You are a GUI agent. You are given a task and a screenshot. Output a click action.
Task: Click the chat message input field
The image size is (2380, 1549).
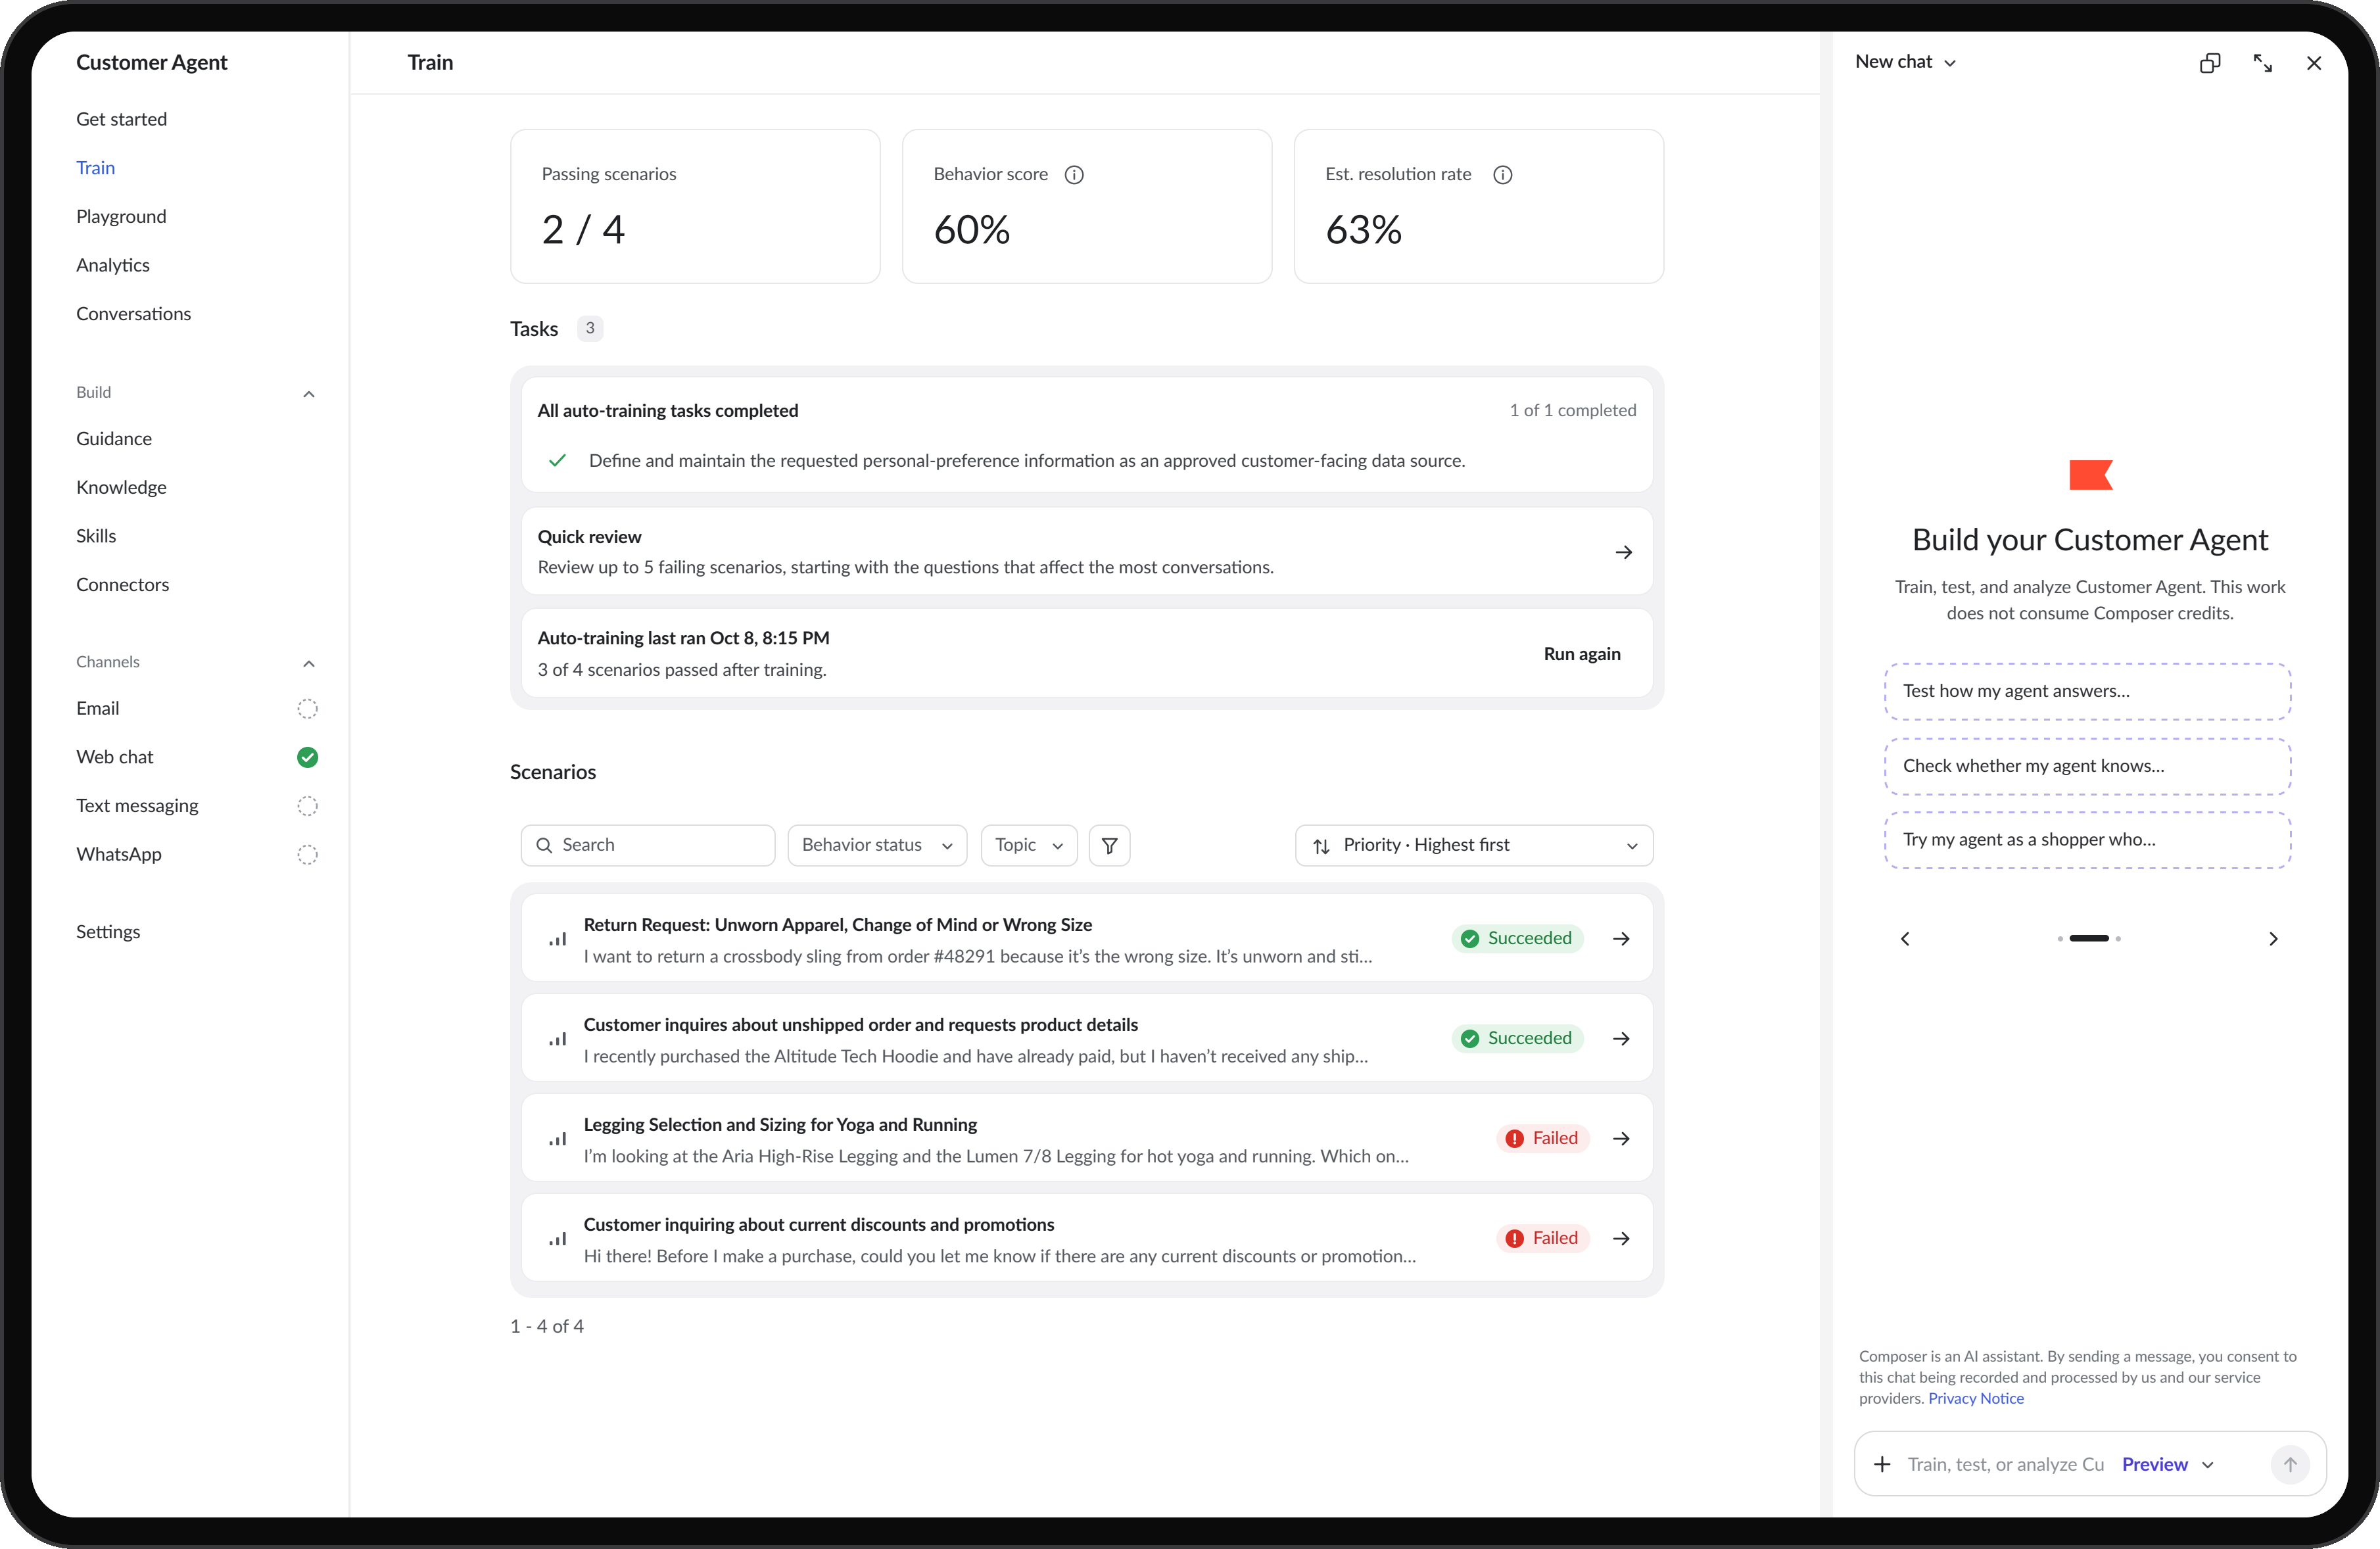2005,1464
